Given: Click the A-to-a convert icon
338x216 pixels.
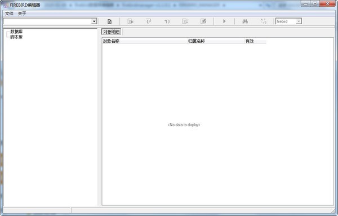Looking at the screenshot, I should coord(264,21).
